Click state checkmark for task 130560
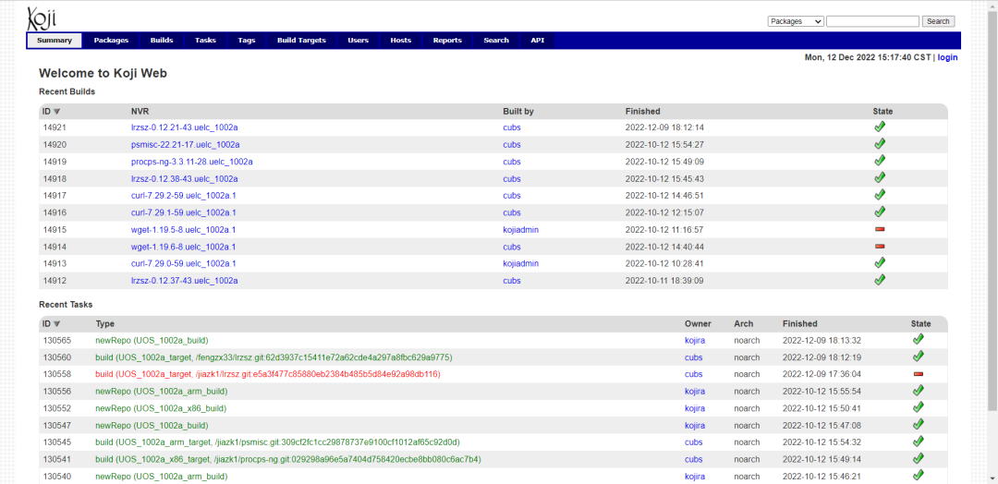 click(918, 357)
